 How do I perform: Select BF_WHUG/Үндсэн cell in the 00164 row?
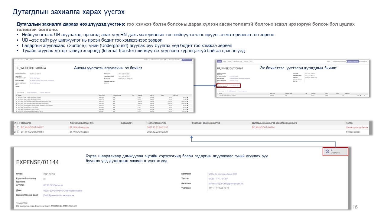[79, 132]
